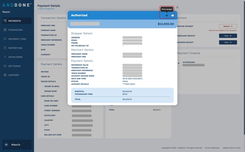The width and height of the screenshot is (245, 152).
Task: Click the Mauris user avatar
Action: (6, 145)
